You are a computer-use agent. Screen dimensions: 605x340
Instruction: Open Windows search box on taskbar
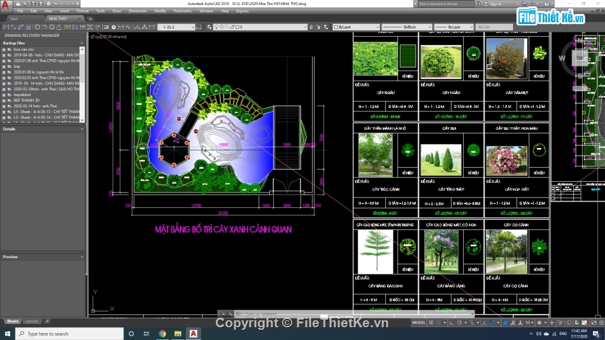click(x=69, y=334)
